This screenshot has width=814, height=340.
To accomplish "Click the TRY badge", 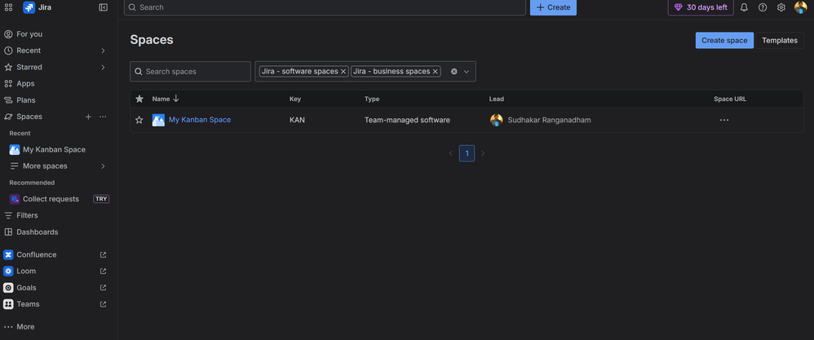I will pos(101,199).
